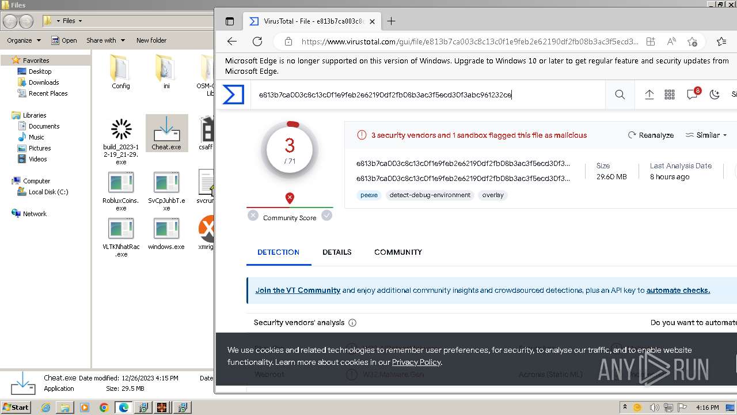
Task: Click the security vendors info icon
Action: point(352,323)
